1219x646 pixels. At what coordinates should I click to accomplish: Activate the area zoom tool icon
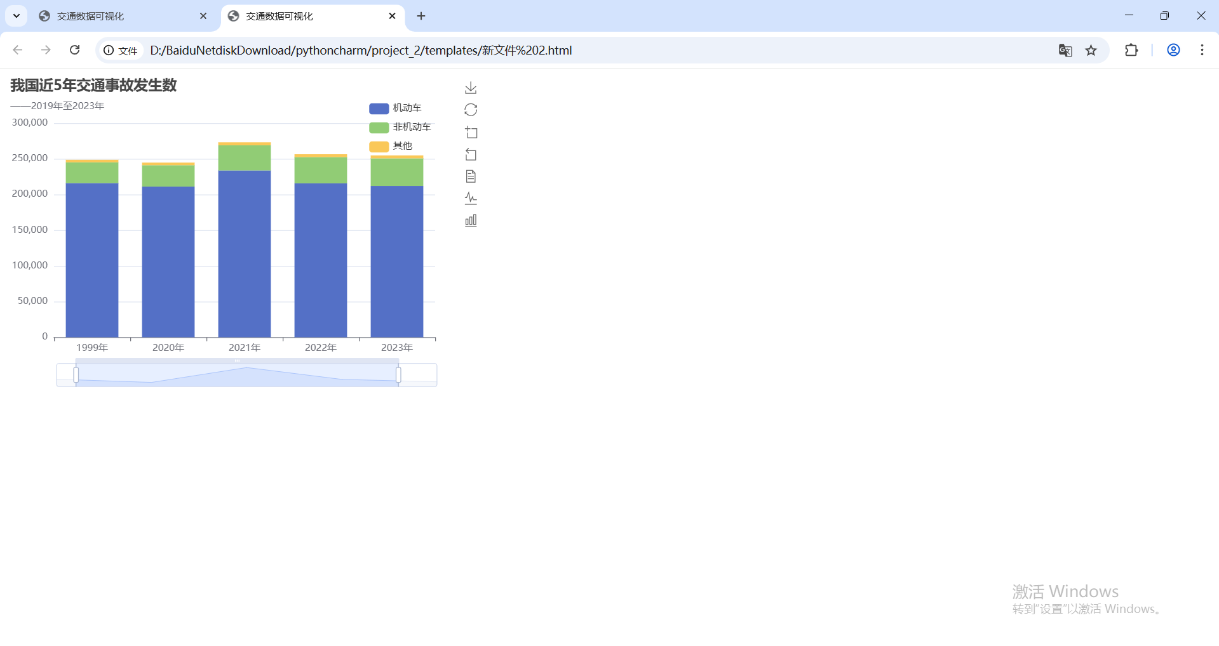(x=471, y=132)
